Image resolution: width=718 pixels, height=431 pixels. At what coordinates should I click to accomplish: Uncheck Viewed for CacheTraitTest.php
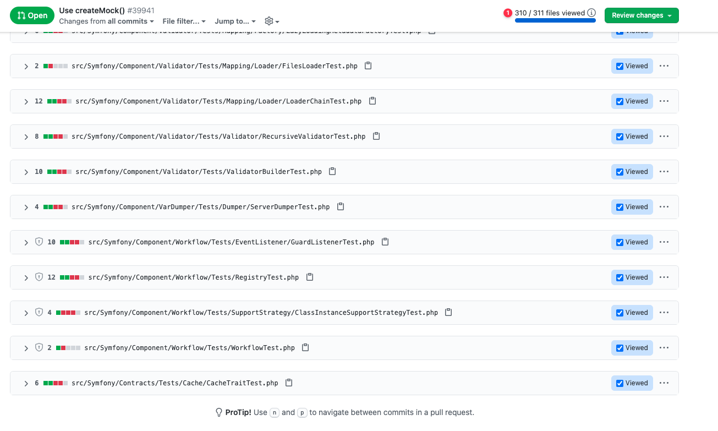click(620, 383)
